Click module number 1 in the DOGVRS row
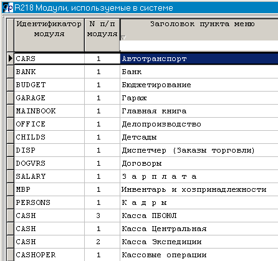Viewport: 278px width, 261px height. [x=102, y=163]
